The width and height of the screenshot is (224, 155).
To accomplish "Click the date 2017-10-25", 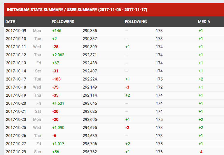I will 16,128.
